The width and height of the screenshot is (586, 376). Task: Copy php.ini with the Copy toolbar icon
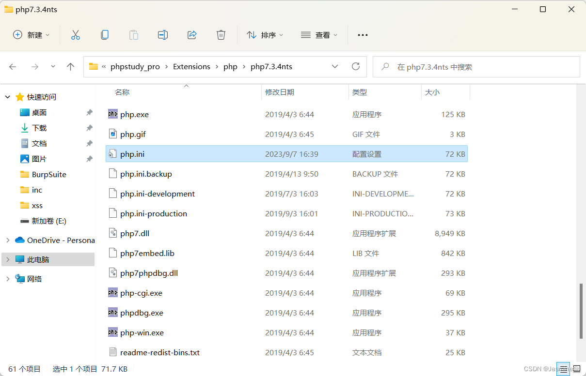[x=105, y=34]
